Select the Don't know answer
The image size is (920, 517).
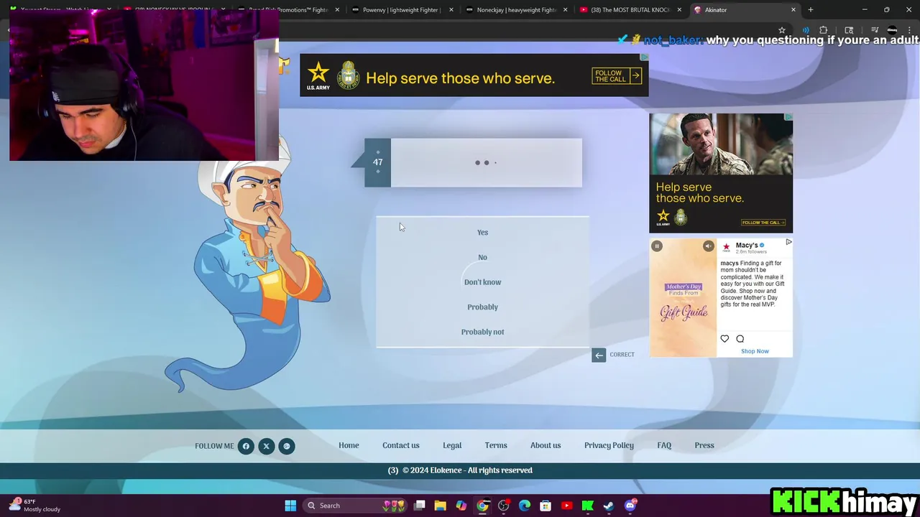[482, 282]
